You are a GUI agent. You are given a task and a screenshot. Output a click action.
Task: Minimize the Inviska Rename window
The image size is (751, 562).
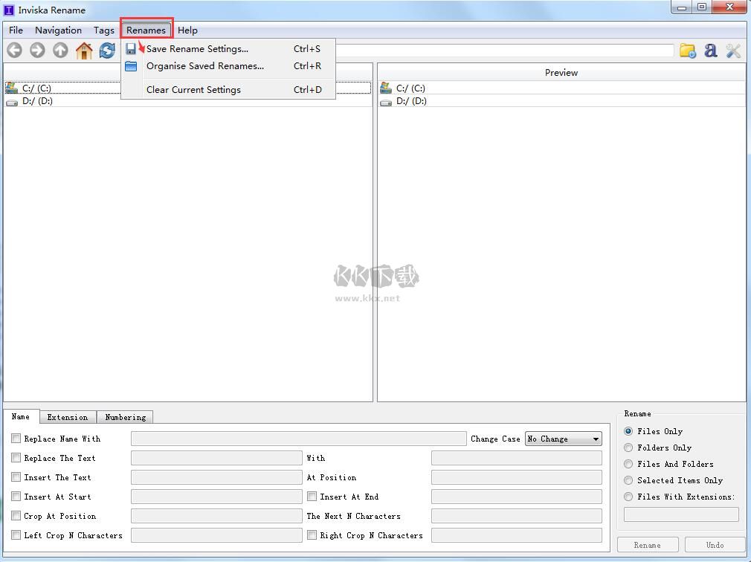(x=682, y=7)
